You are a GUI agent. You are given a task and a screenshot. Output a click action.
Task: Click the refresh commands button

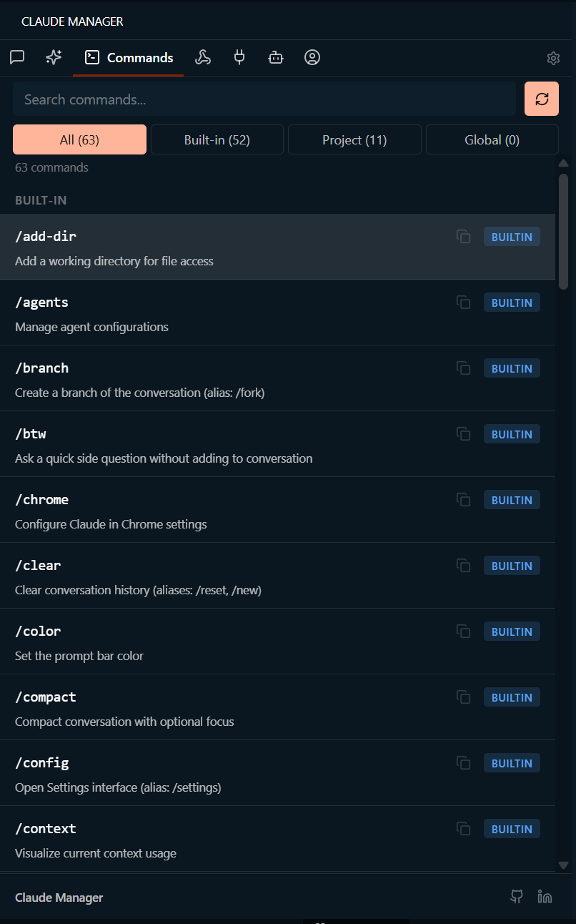[x=541, y=99]
